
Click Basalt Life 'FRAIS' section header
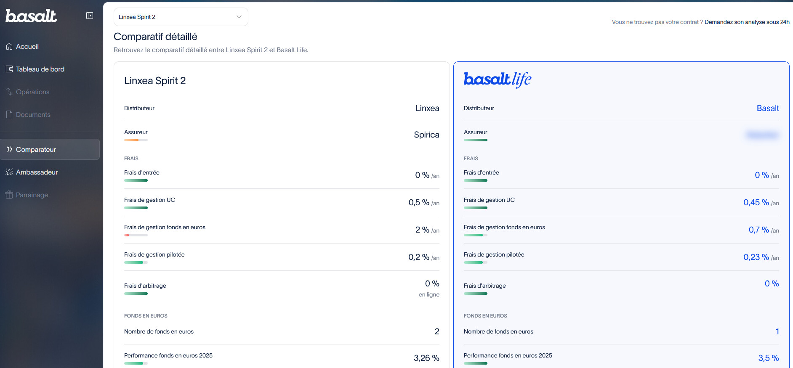coord(471,159)
